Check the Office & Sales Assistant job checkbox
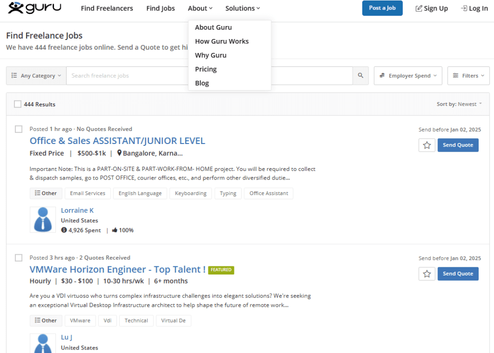Viewport: 494px width, 353px height. coord(19,129)
